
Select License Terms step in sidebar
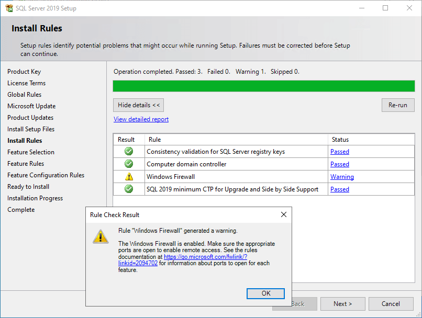coord(26,83)
